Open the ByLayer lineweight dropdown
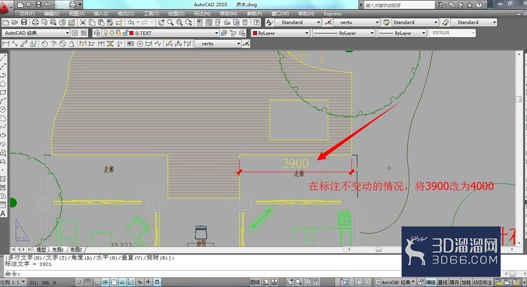The image size is (527, 287). (x=402, y=33)
